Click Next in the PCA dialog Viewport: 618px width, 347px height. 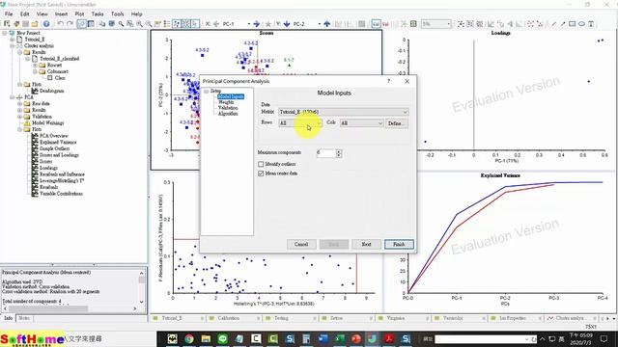[x=366, y=244]
